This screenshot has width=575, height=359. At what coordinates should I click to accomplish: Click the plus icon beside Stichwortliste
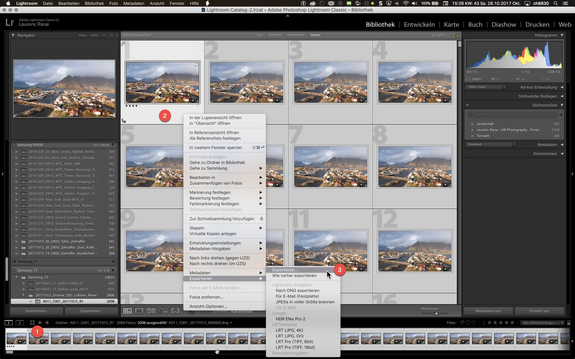(467, 105)
